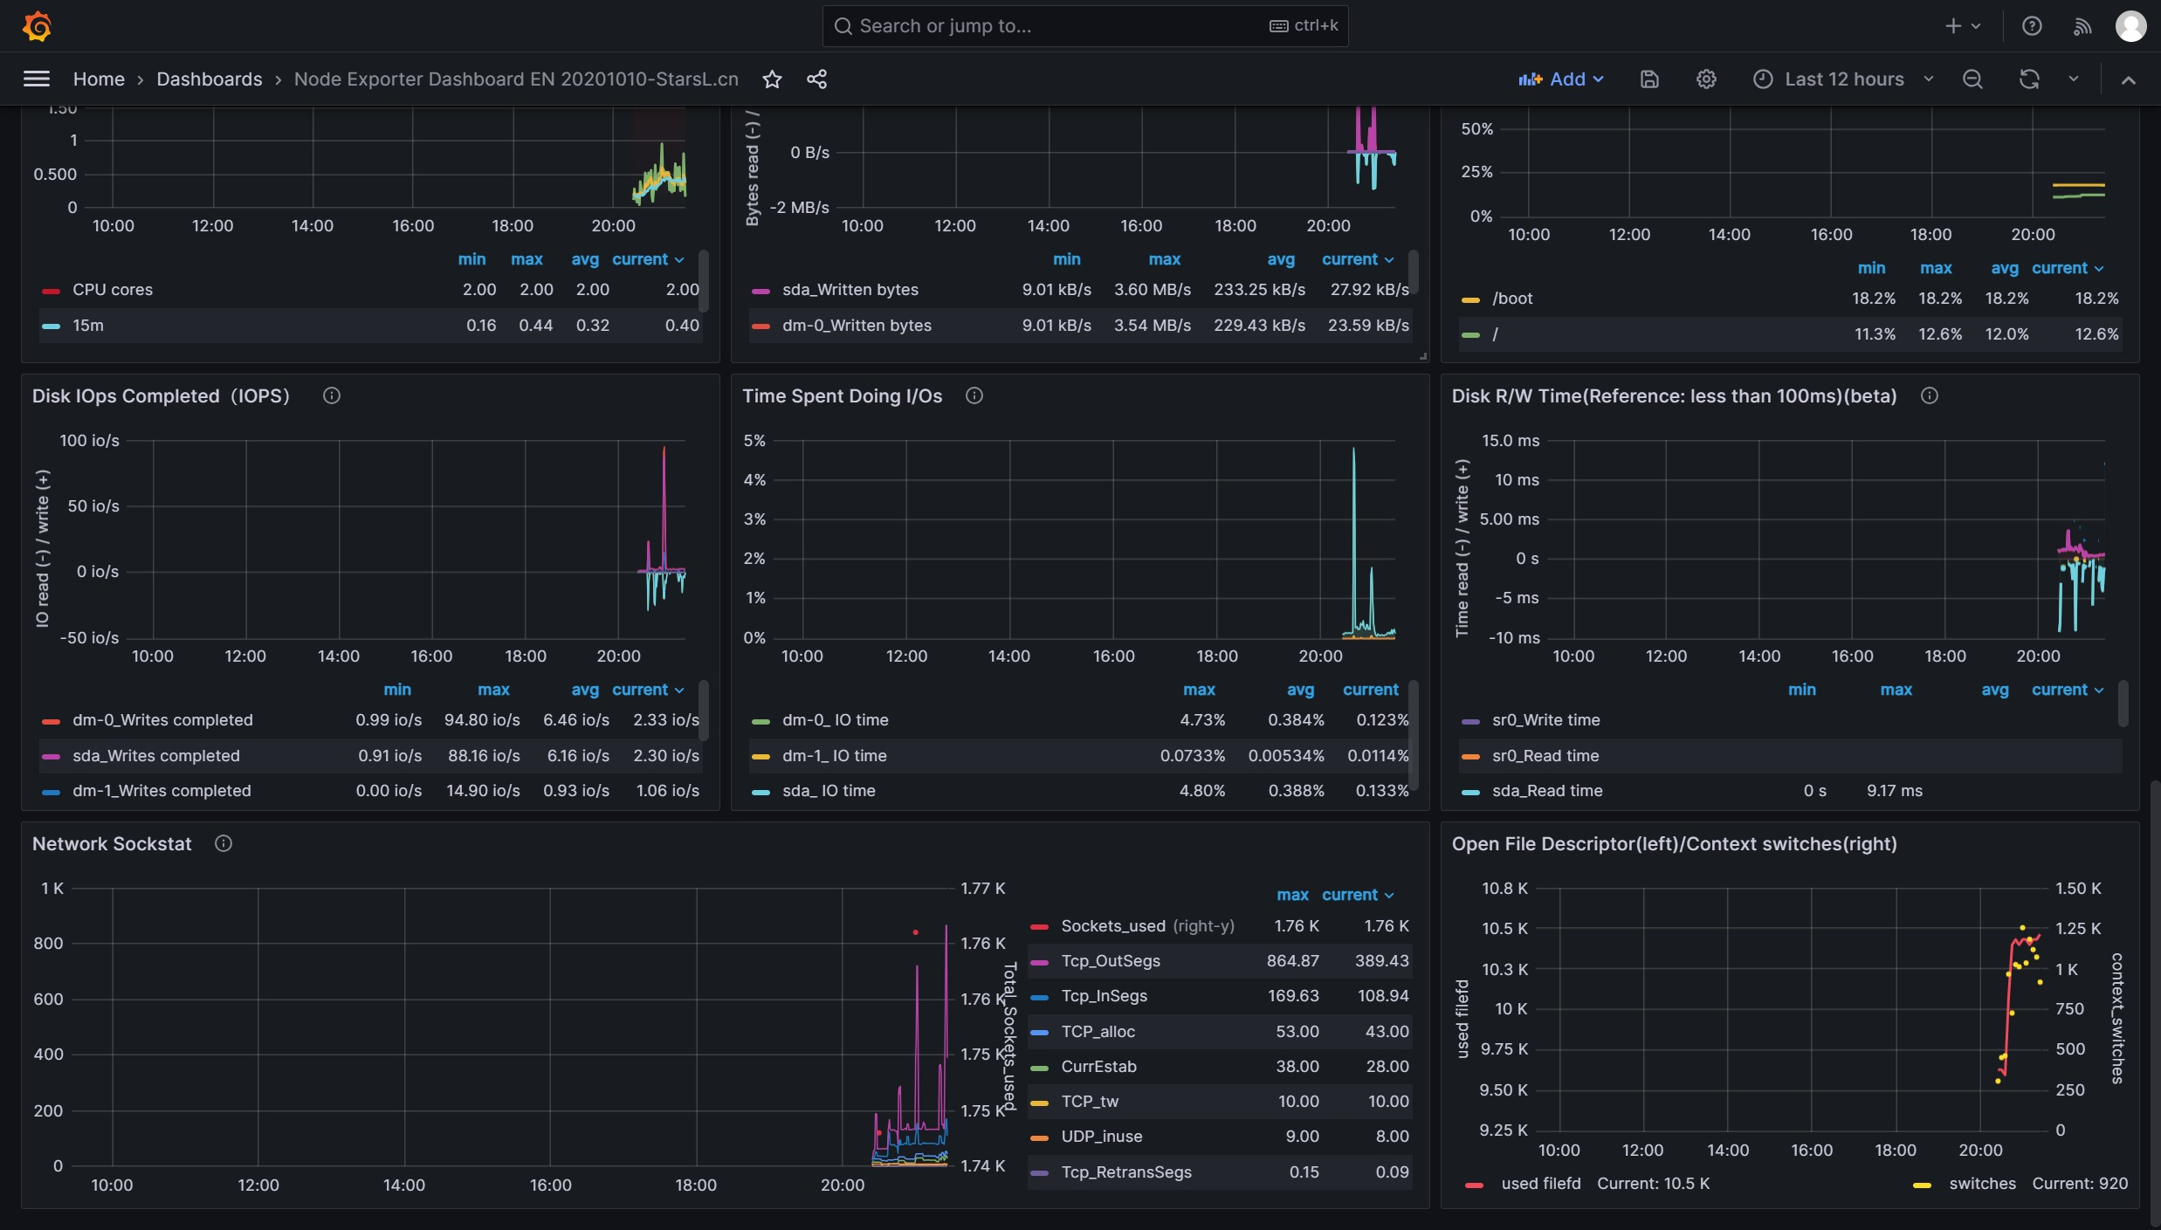This screenshot has height=1230, width=2161.
Task: Navigate to Home breadcrumb
Action: click(99, 79)
